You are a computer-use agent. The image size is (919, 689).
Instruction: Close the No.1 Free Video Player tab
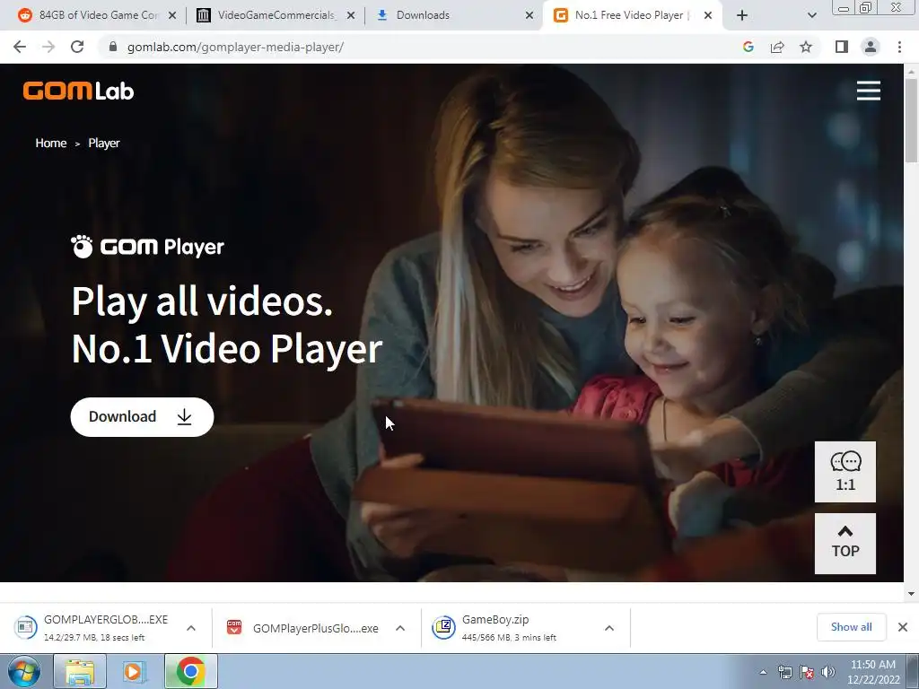[x=708, y=15]
